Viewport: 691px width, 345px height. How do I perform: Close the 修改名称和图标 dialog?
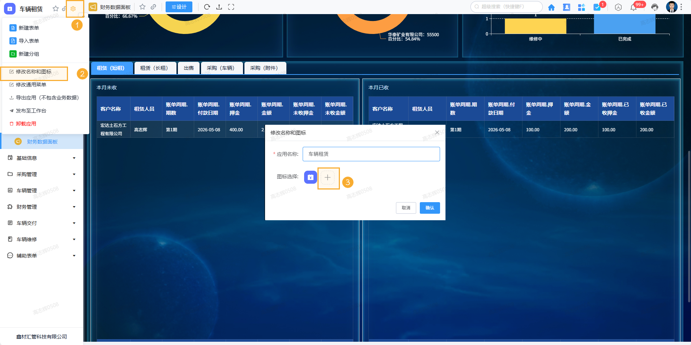point(437,132)
